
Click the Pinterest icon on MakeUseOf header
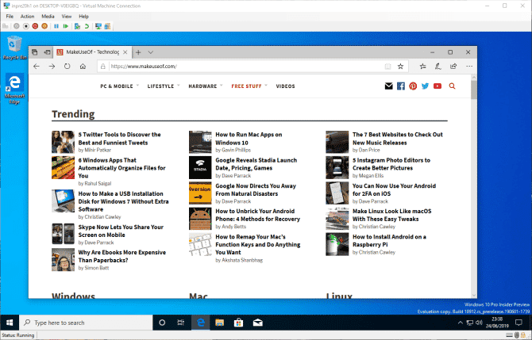point(413,86)
